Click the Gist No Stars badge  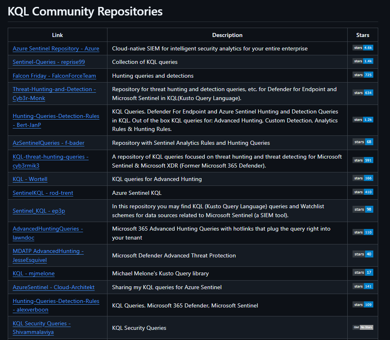pyautogui.click(x=363, y=327)
